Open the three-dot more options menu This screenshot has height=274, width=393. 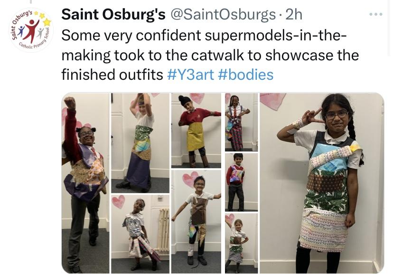tap(376, 14)
